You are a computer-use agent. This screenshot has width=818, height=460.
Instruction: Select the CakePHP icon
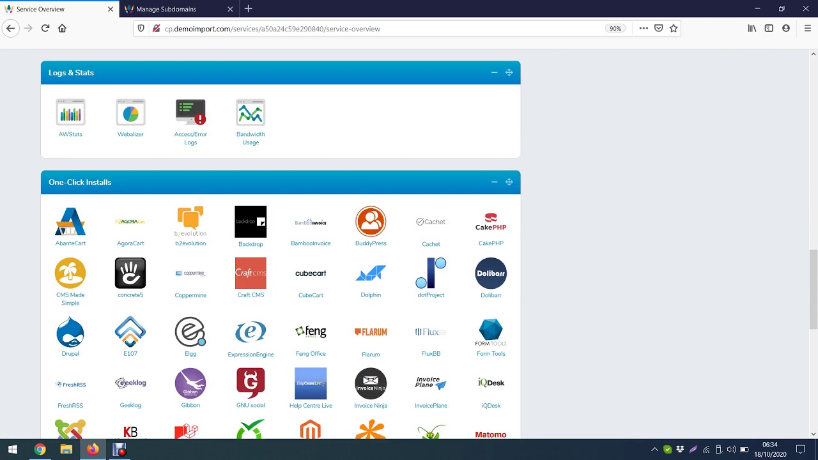491,222
